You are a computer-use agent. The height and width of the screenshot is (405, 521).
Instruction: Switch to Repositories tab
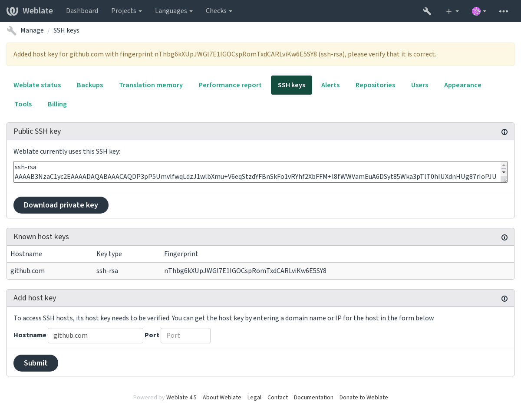[375, 85]
